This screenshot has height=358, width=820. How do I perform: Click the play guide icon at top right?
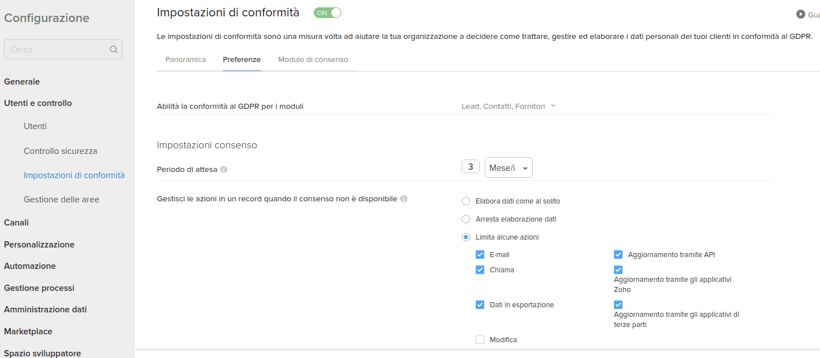[x=800, y=14]
